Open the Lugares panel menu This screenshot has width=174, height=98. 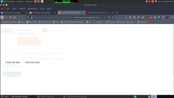tap(20, 1)
